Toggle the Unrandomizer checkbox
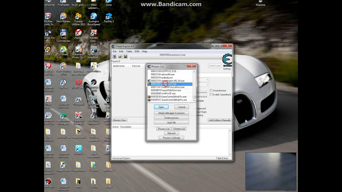Viewport: 342px width, 192px height. [211, 91]
